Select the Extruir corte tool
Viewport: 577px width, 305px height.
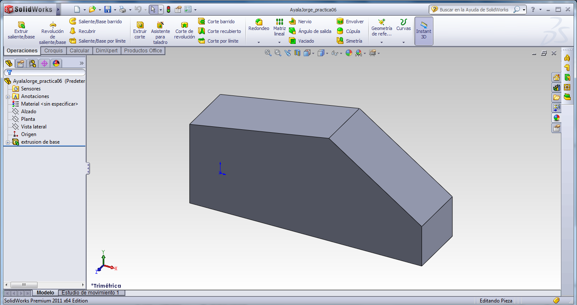coord(139,28)
